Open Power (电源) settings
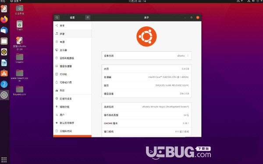 (x=72, y=42)
